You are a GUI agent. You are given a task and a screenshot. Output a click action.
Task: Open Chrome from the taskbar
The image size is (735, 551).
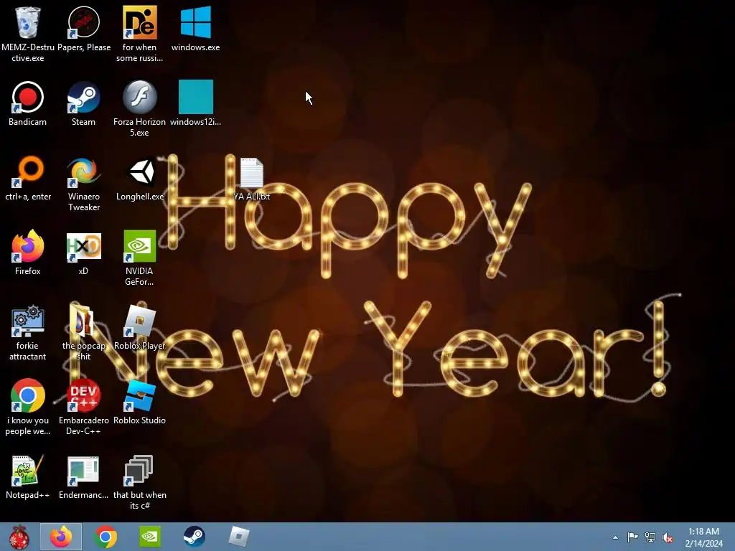[106, 537]
